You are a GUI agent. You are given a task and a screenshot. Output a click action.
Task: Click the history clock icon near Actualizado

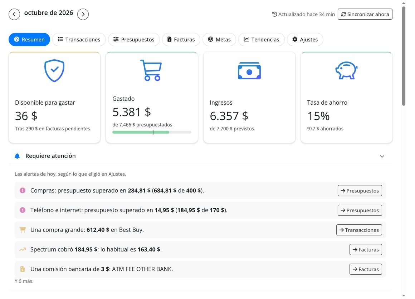pyautogui.click(x=275, y=14)
